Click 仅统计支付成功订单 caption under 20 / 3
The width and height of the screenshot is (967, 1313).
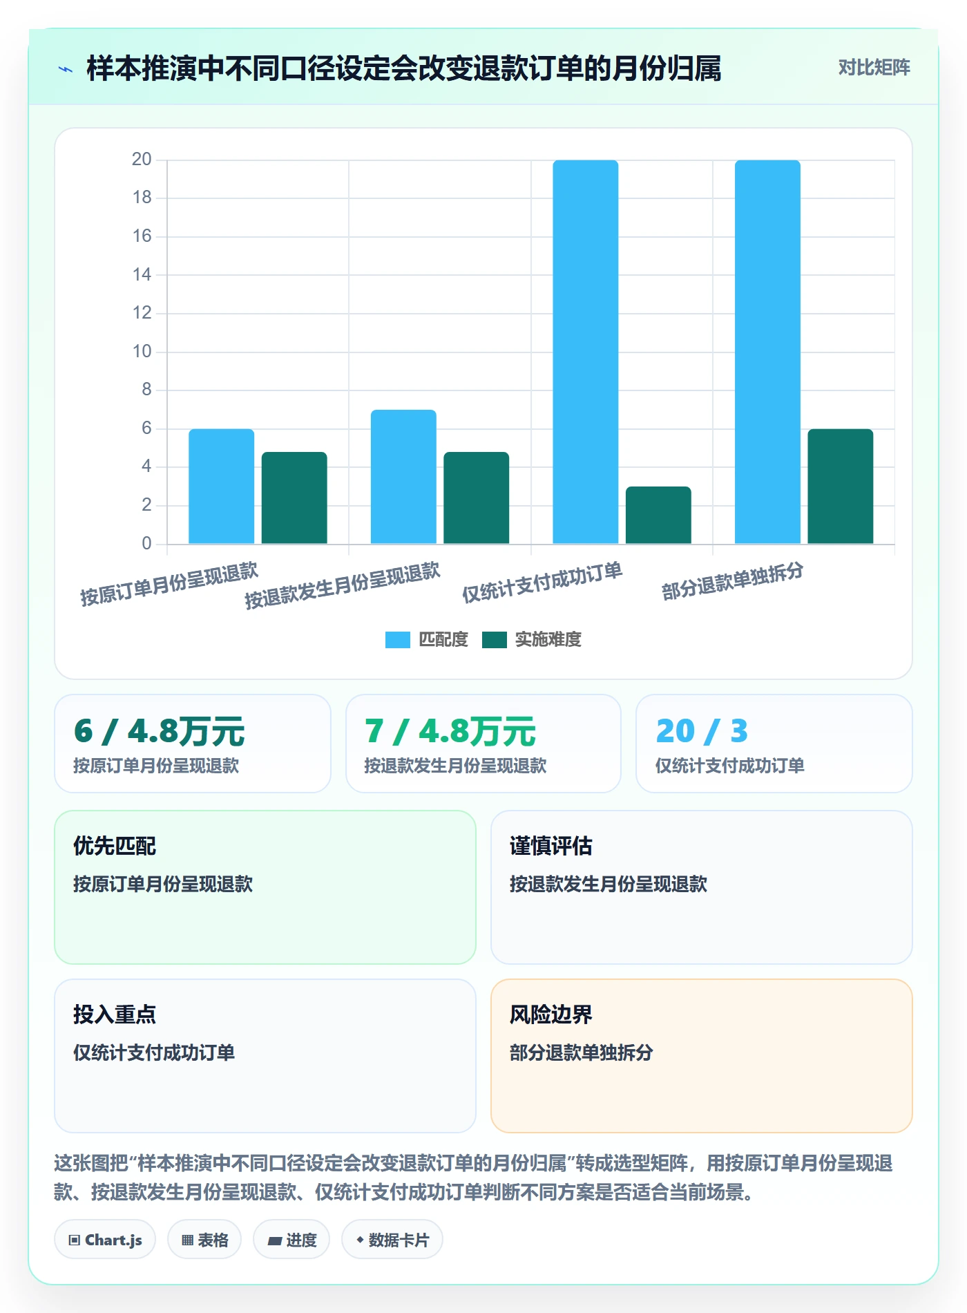(x=730, y=766)
